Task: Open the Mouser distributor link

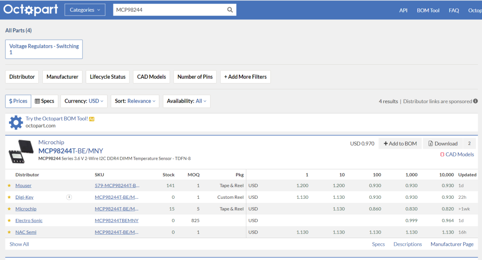Action: (23, 185)
